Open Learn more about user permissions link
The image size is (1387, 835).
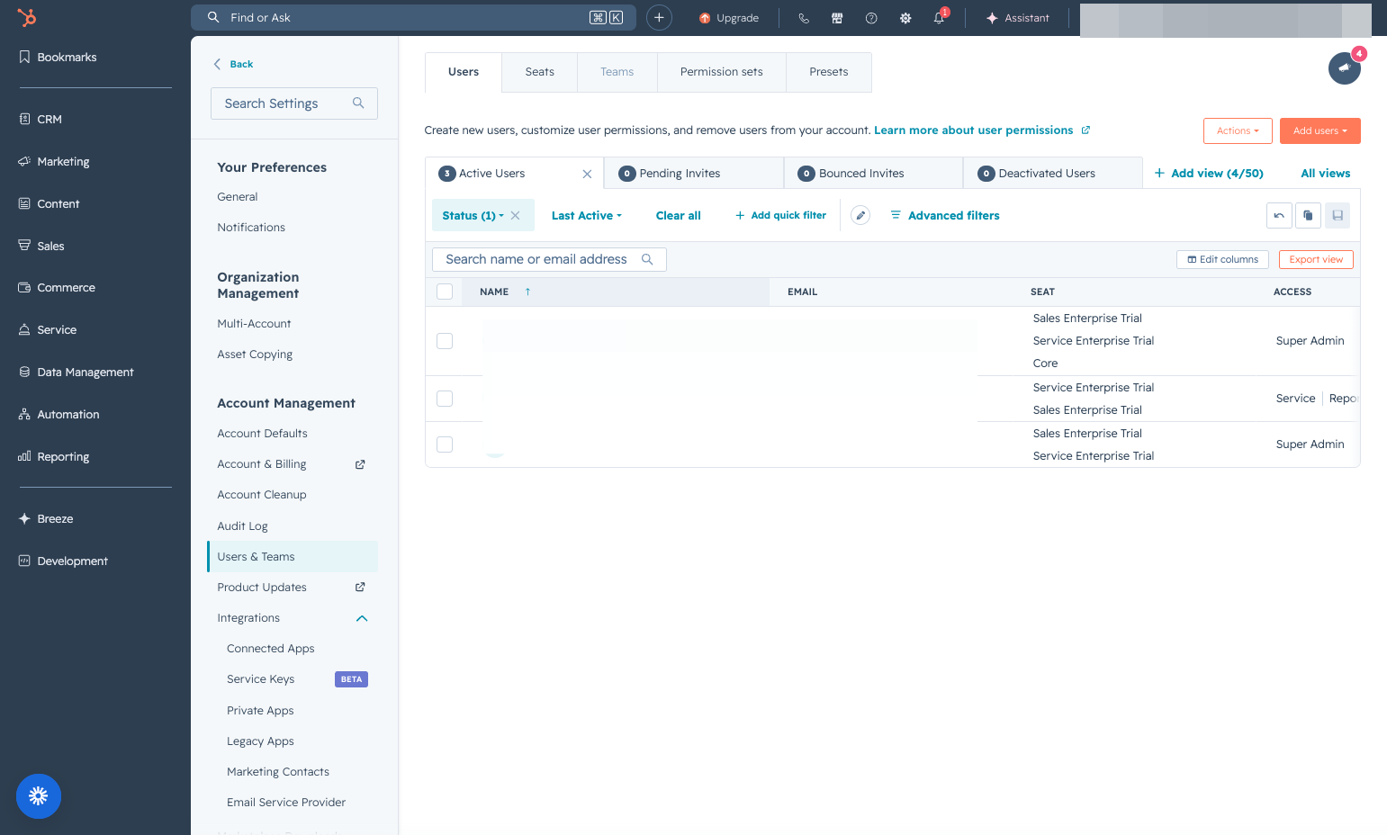coord(982,130)
